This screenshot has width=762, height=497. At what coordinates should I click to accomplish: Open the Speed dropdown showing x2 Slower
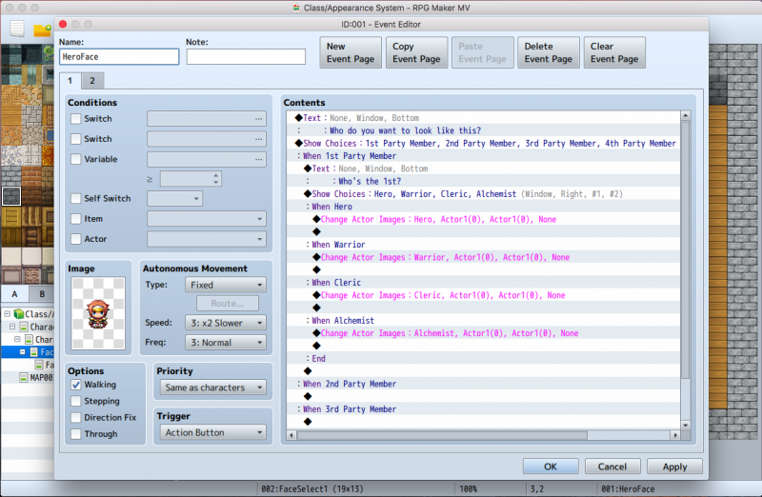pos(226,323)
